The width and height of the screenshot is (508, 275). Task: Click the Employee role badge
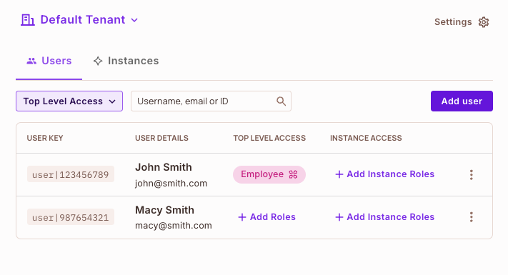tap(269, 174)
